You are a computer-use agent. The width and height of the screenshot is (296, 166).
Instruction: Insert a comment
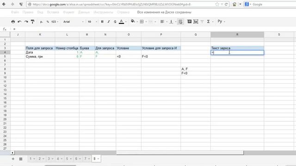click(x=189, y=22)
